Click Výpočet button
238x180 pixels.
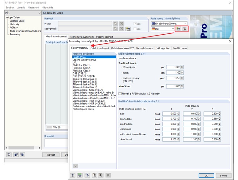(51, 155)
